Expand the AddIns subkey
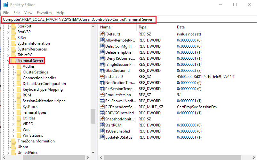 13,67
